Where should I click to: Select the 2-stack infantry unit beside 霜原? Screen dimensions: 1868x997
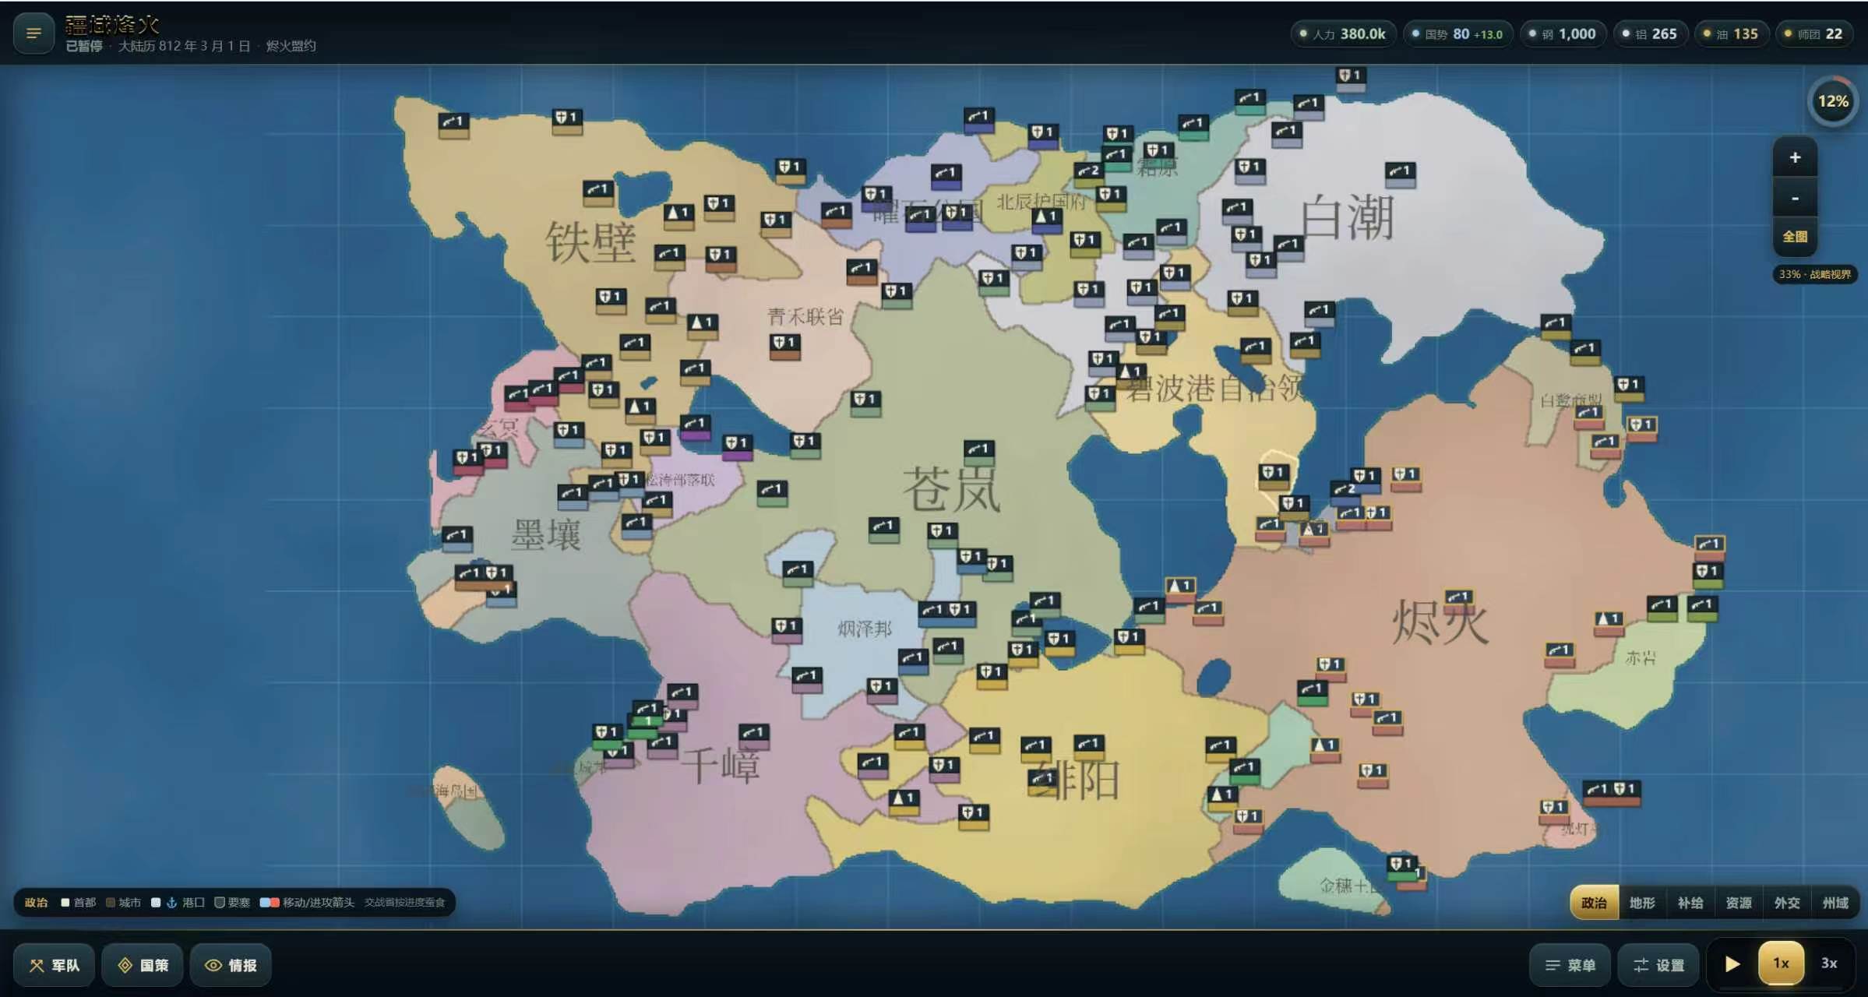1088,173
